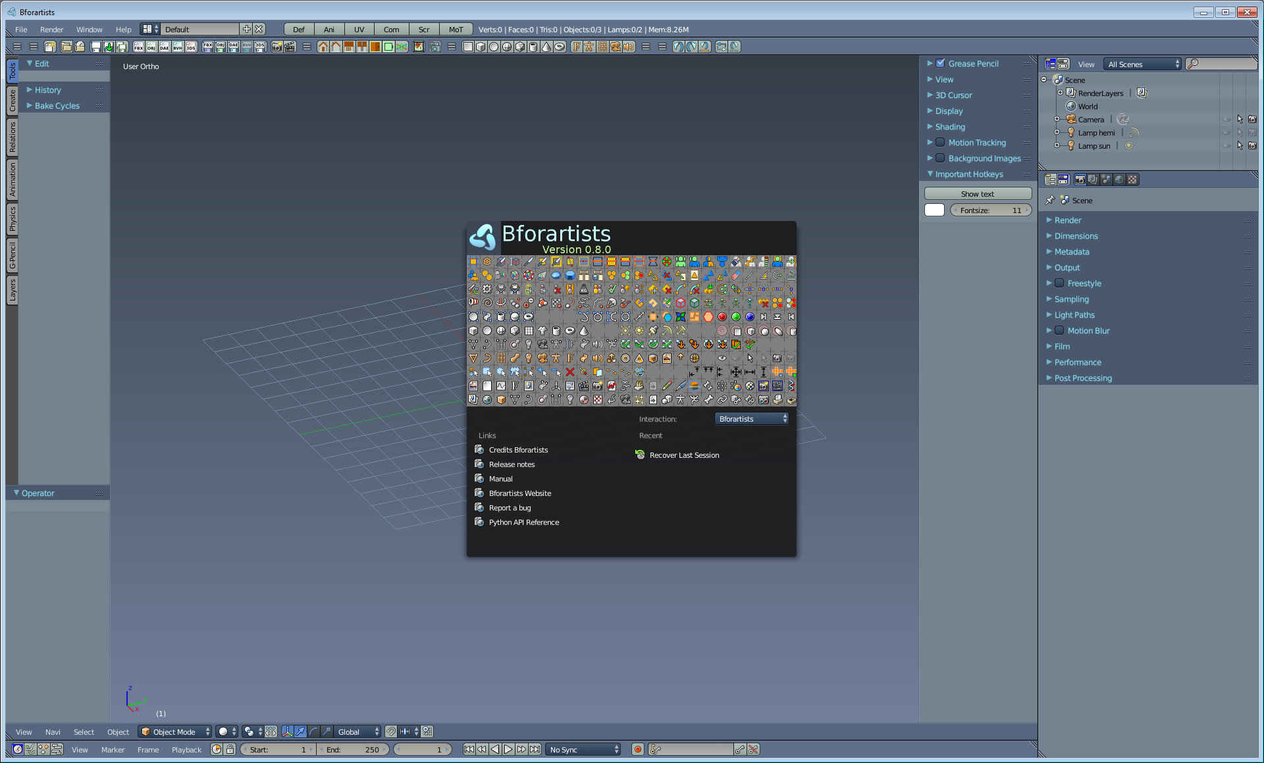The height and width of the screenshot is (763, 1264).
Task: Toggle Lamp hemi selectability arrow
Action: [x=1240, y=132]
